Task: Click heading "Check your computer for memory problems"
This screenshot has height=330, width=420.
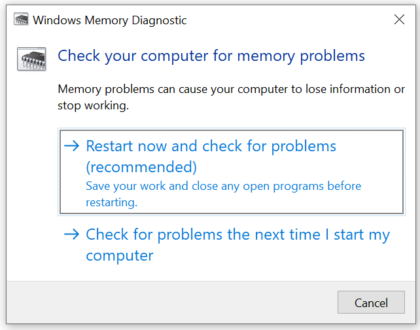Action: click(x=211, y=56)
